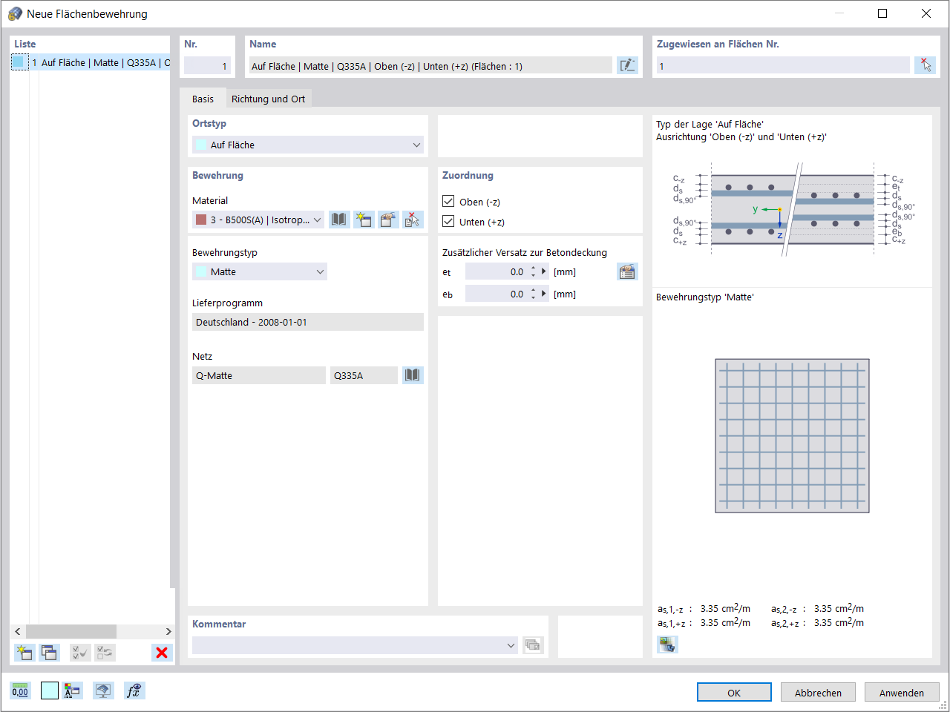This screenshot has width=950, height=712.
Task: Click the icon right of the cyan swatch
Action: (x=72, y=690)
